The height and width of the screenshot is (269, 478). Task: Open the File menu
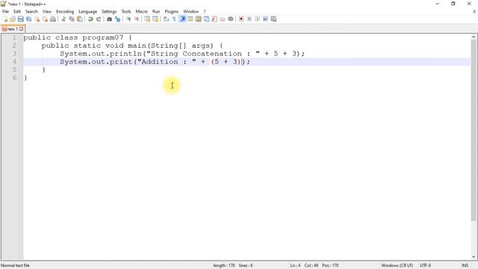click(x=5, y=12)
